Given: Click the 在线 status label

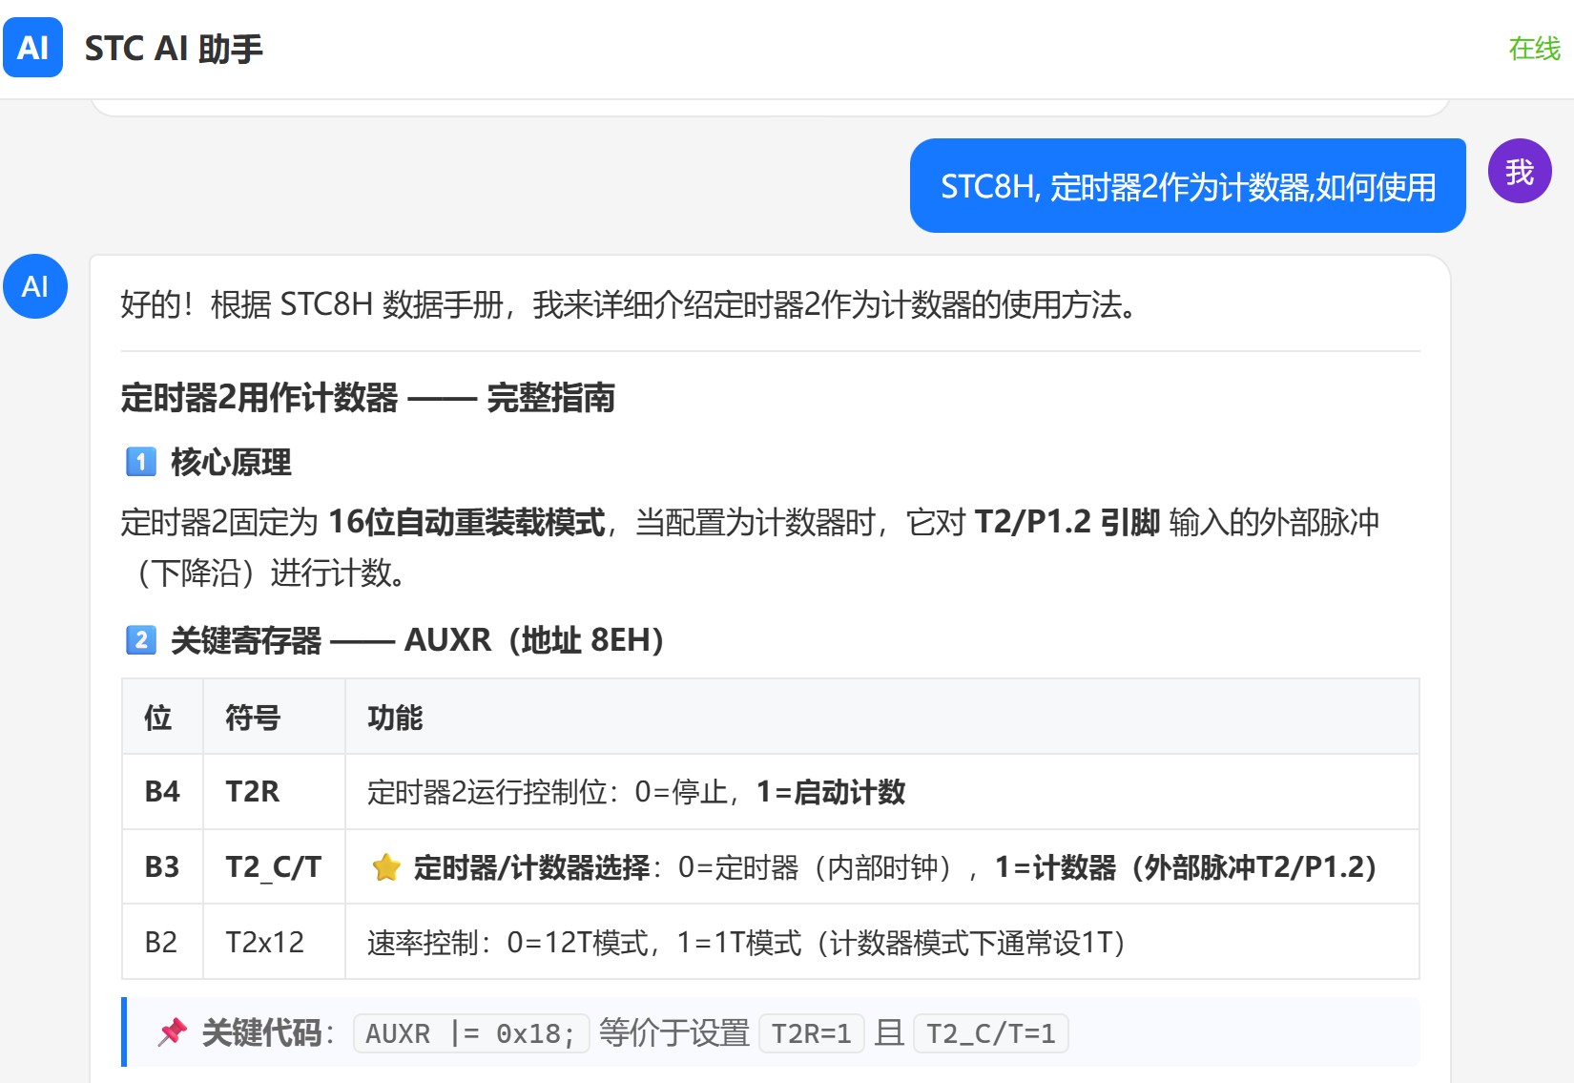Looking at the screenshot, I should pyautogui.click(x=1534, y=48).
